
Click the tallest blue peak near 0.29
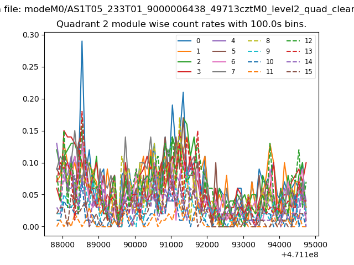coord(82,41)
